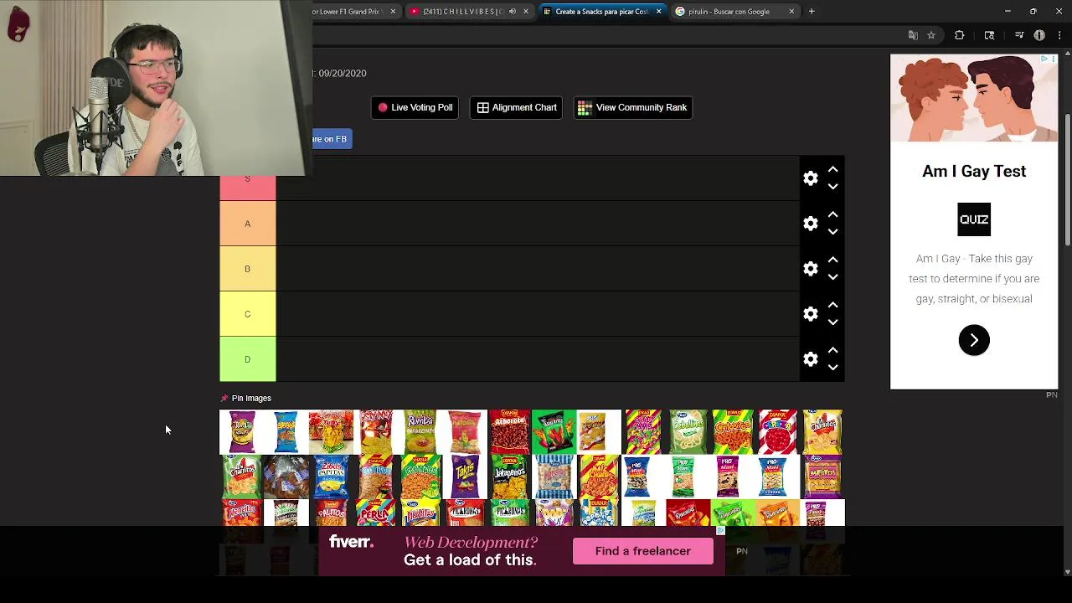Screen dimensions: 1072x603
Task: Select the Create a Snacks para picar tab
Action: (601, 12)
